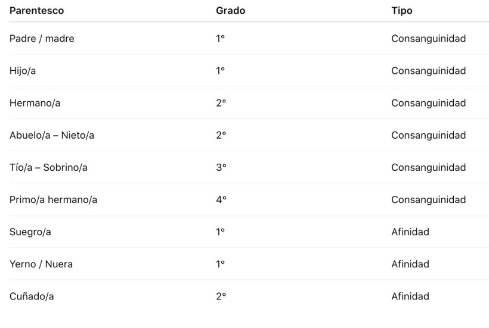Viewport: 489px width, 328px height.
Task: Click the Grado column header
Action: 230,11
